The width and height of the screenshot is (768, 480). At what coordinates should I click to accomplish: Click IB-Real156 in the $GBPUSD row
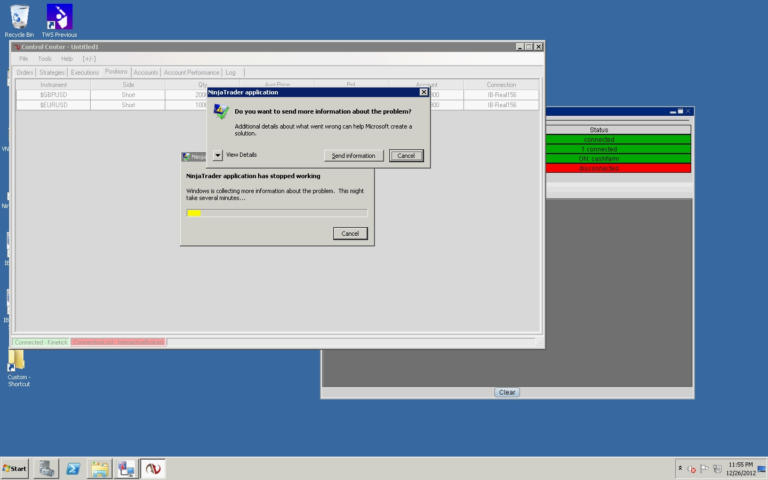pos(501,95)
